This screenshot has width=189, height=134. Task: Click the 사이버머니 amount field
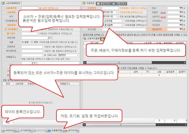pyautogui.click(x=175, y=21)
